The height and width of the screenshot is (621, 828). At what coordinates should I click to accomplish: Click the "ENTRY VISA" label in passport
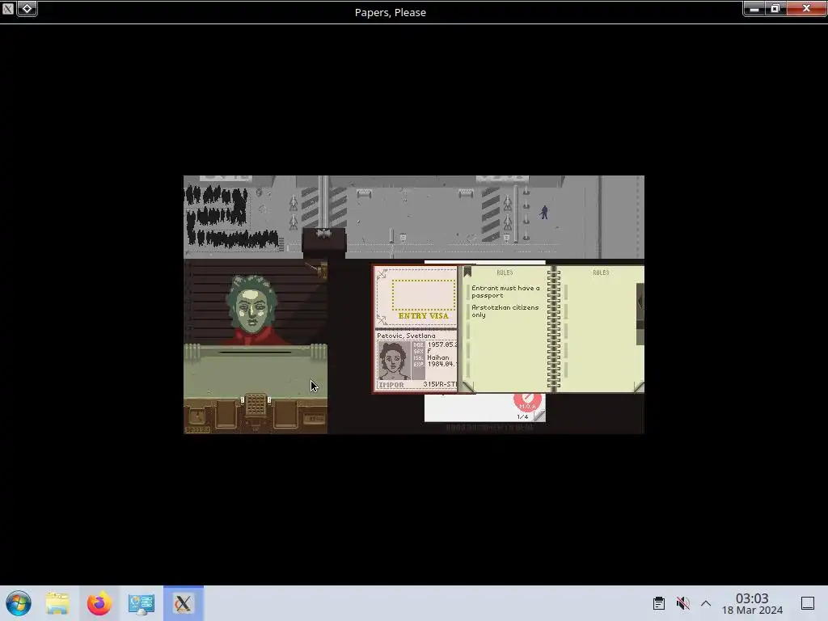coord(423,316)
